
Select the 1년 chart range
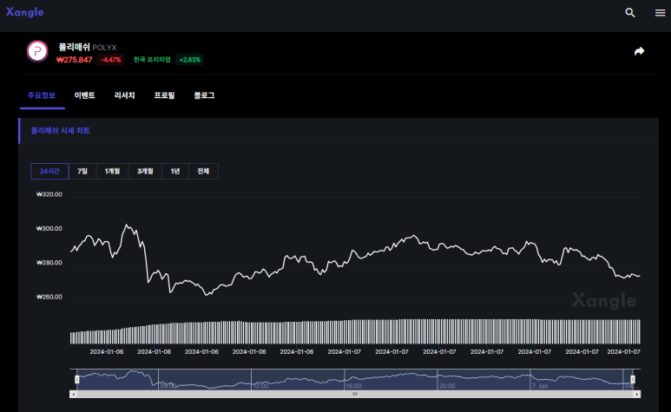coord(175,171)
